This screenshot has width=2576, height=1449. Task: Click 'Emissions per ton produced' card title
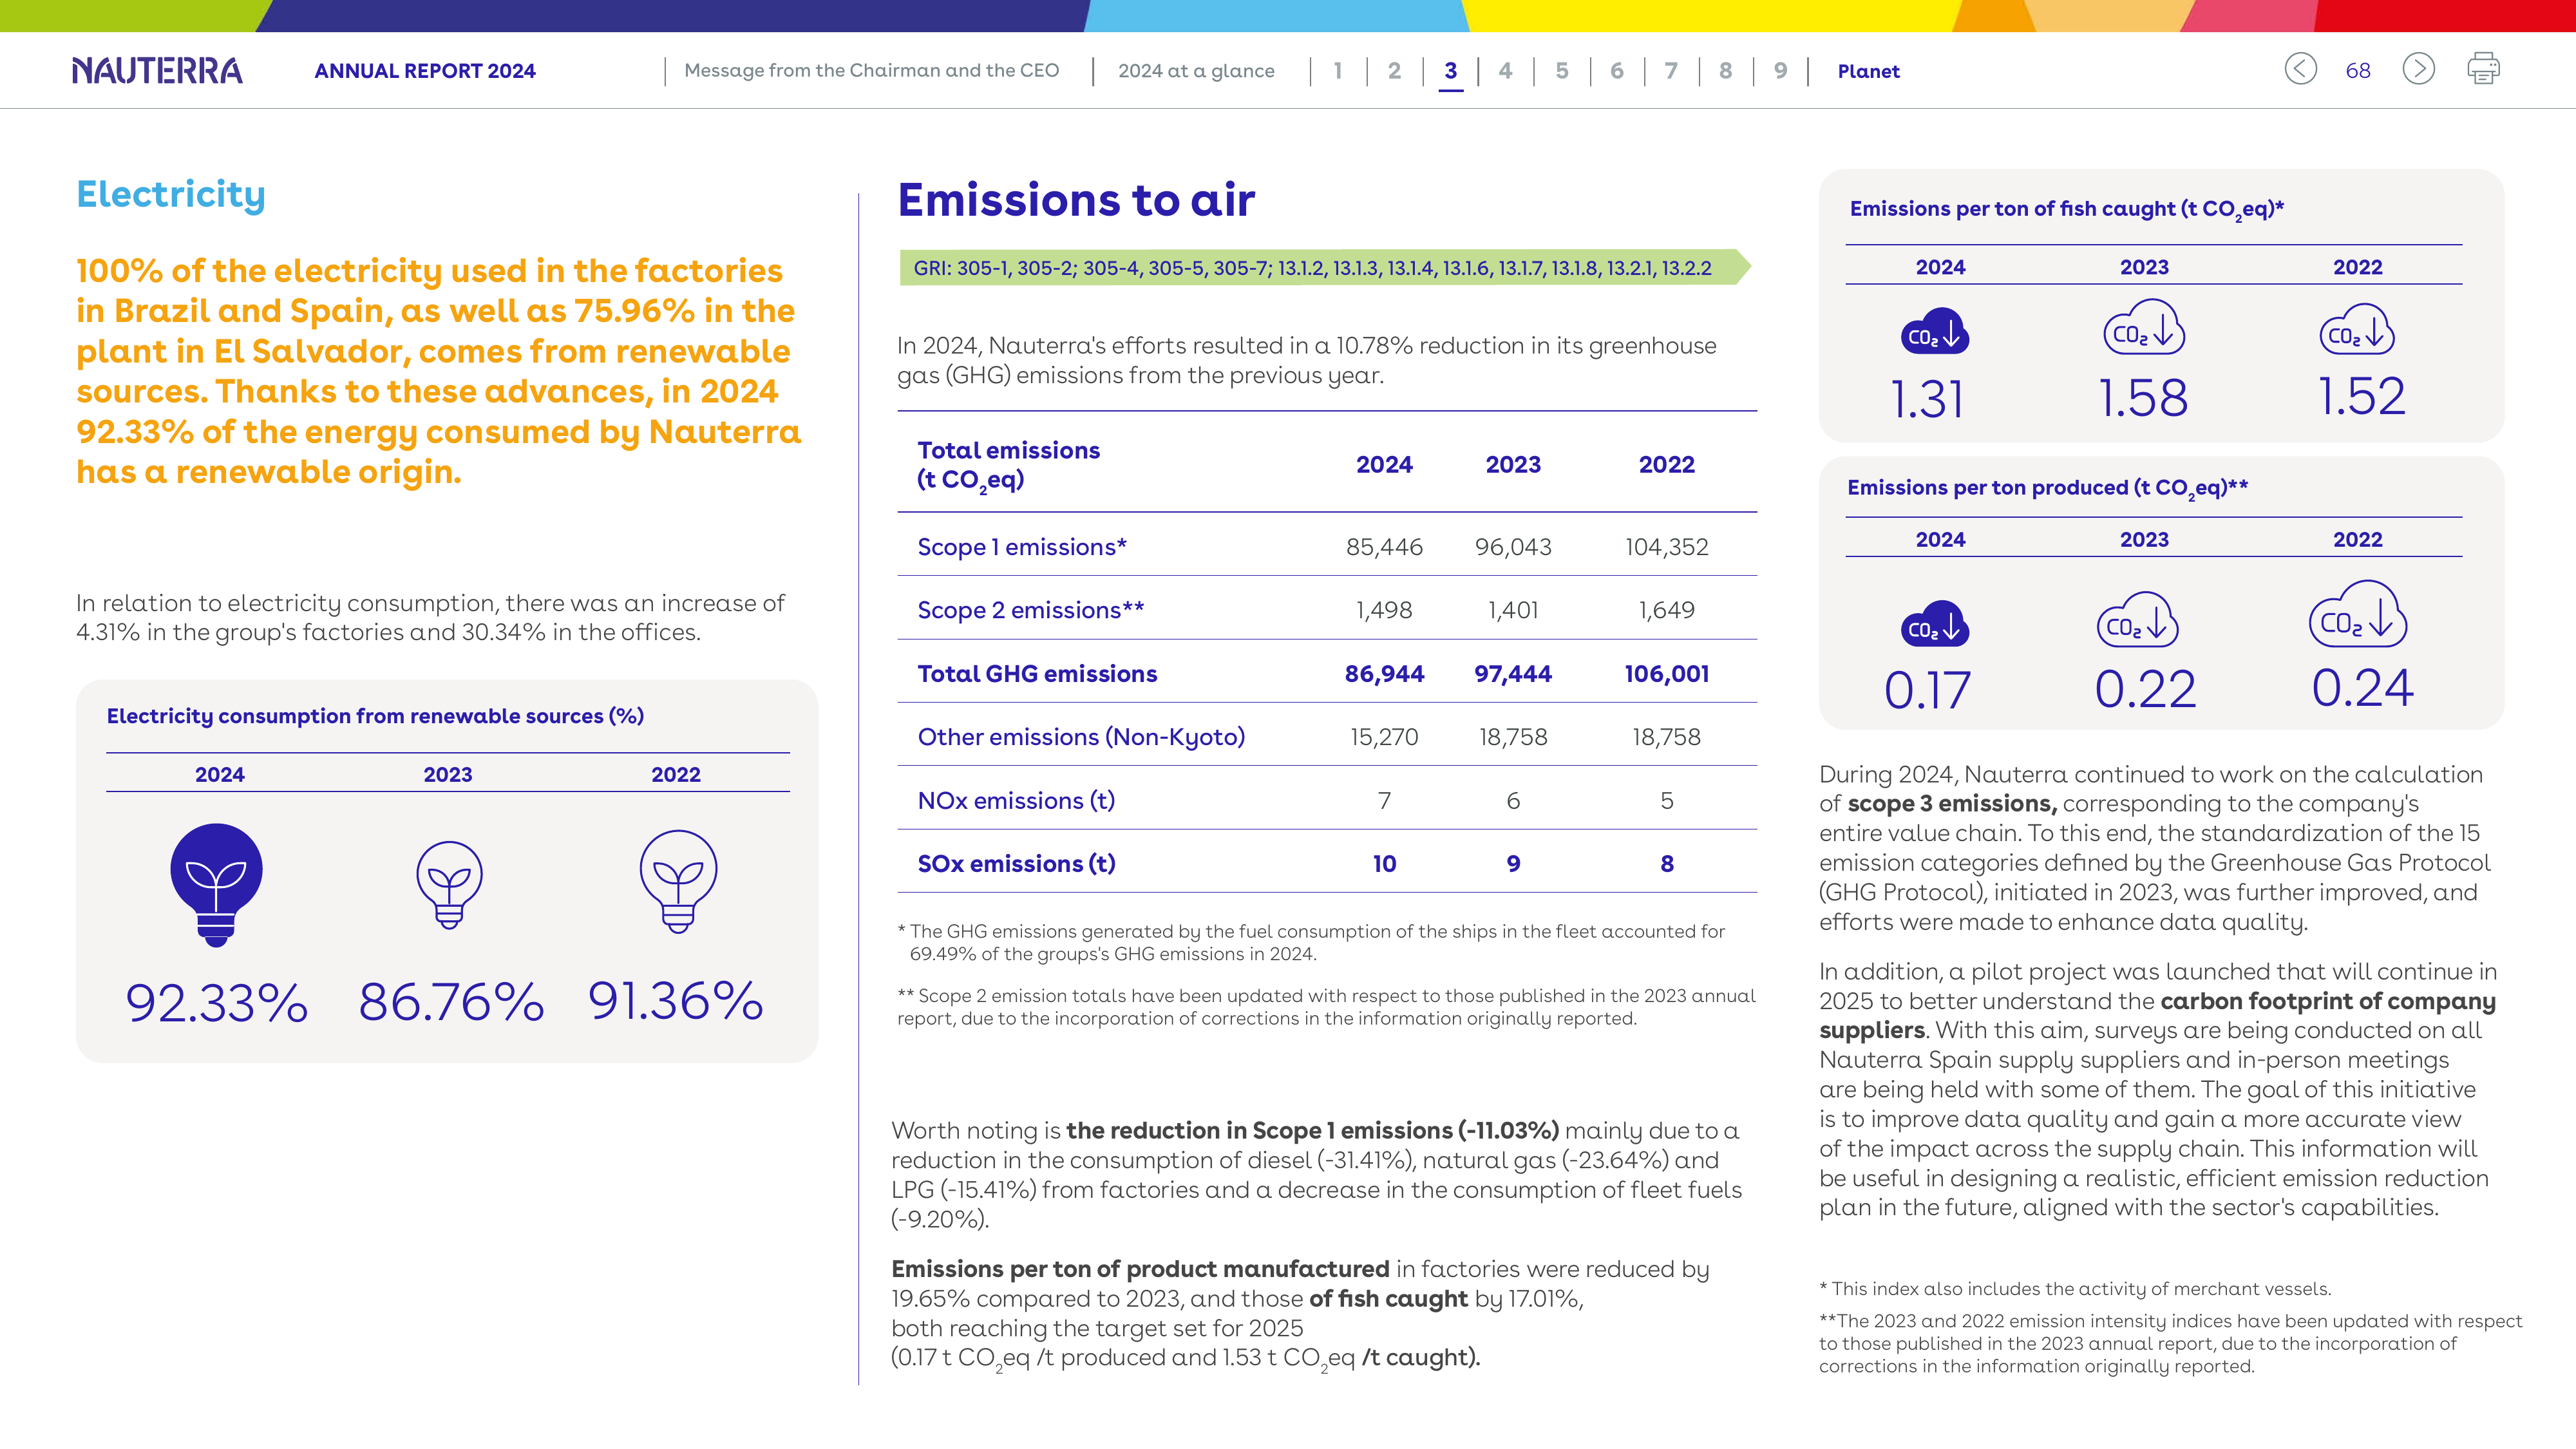(2047, 488)
